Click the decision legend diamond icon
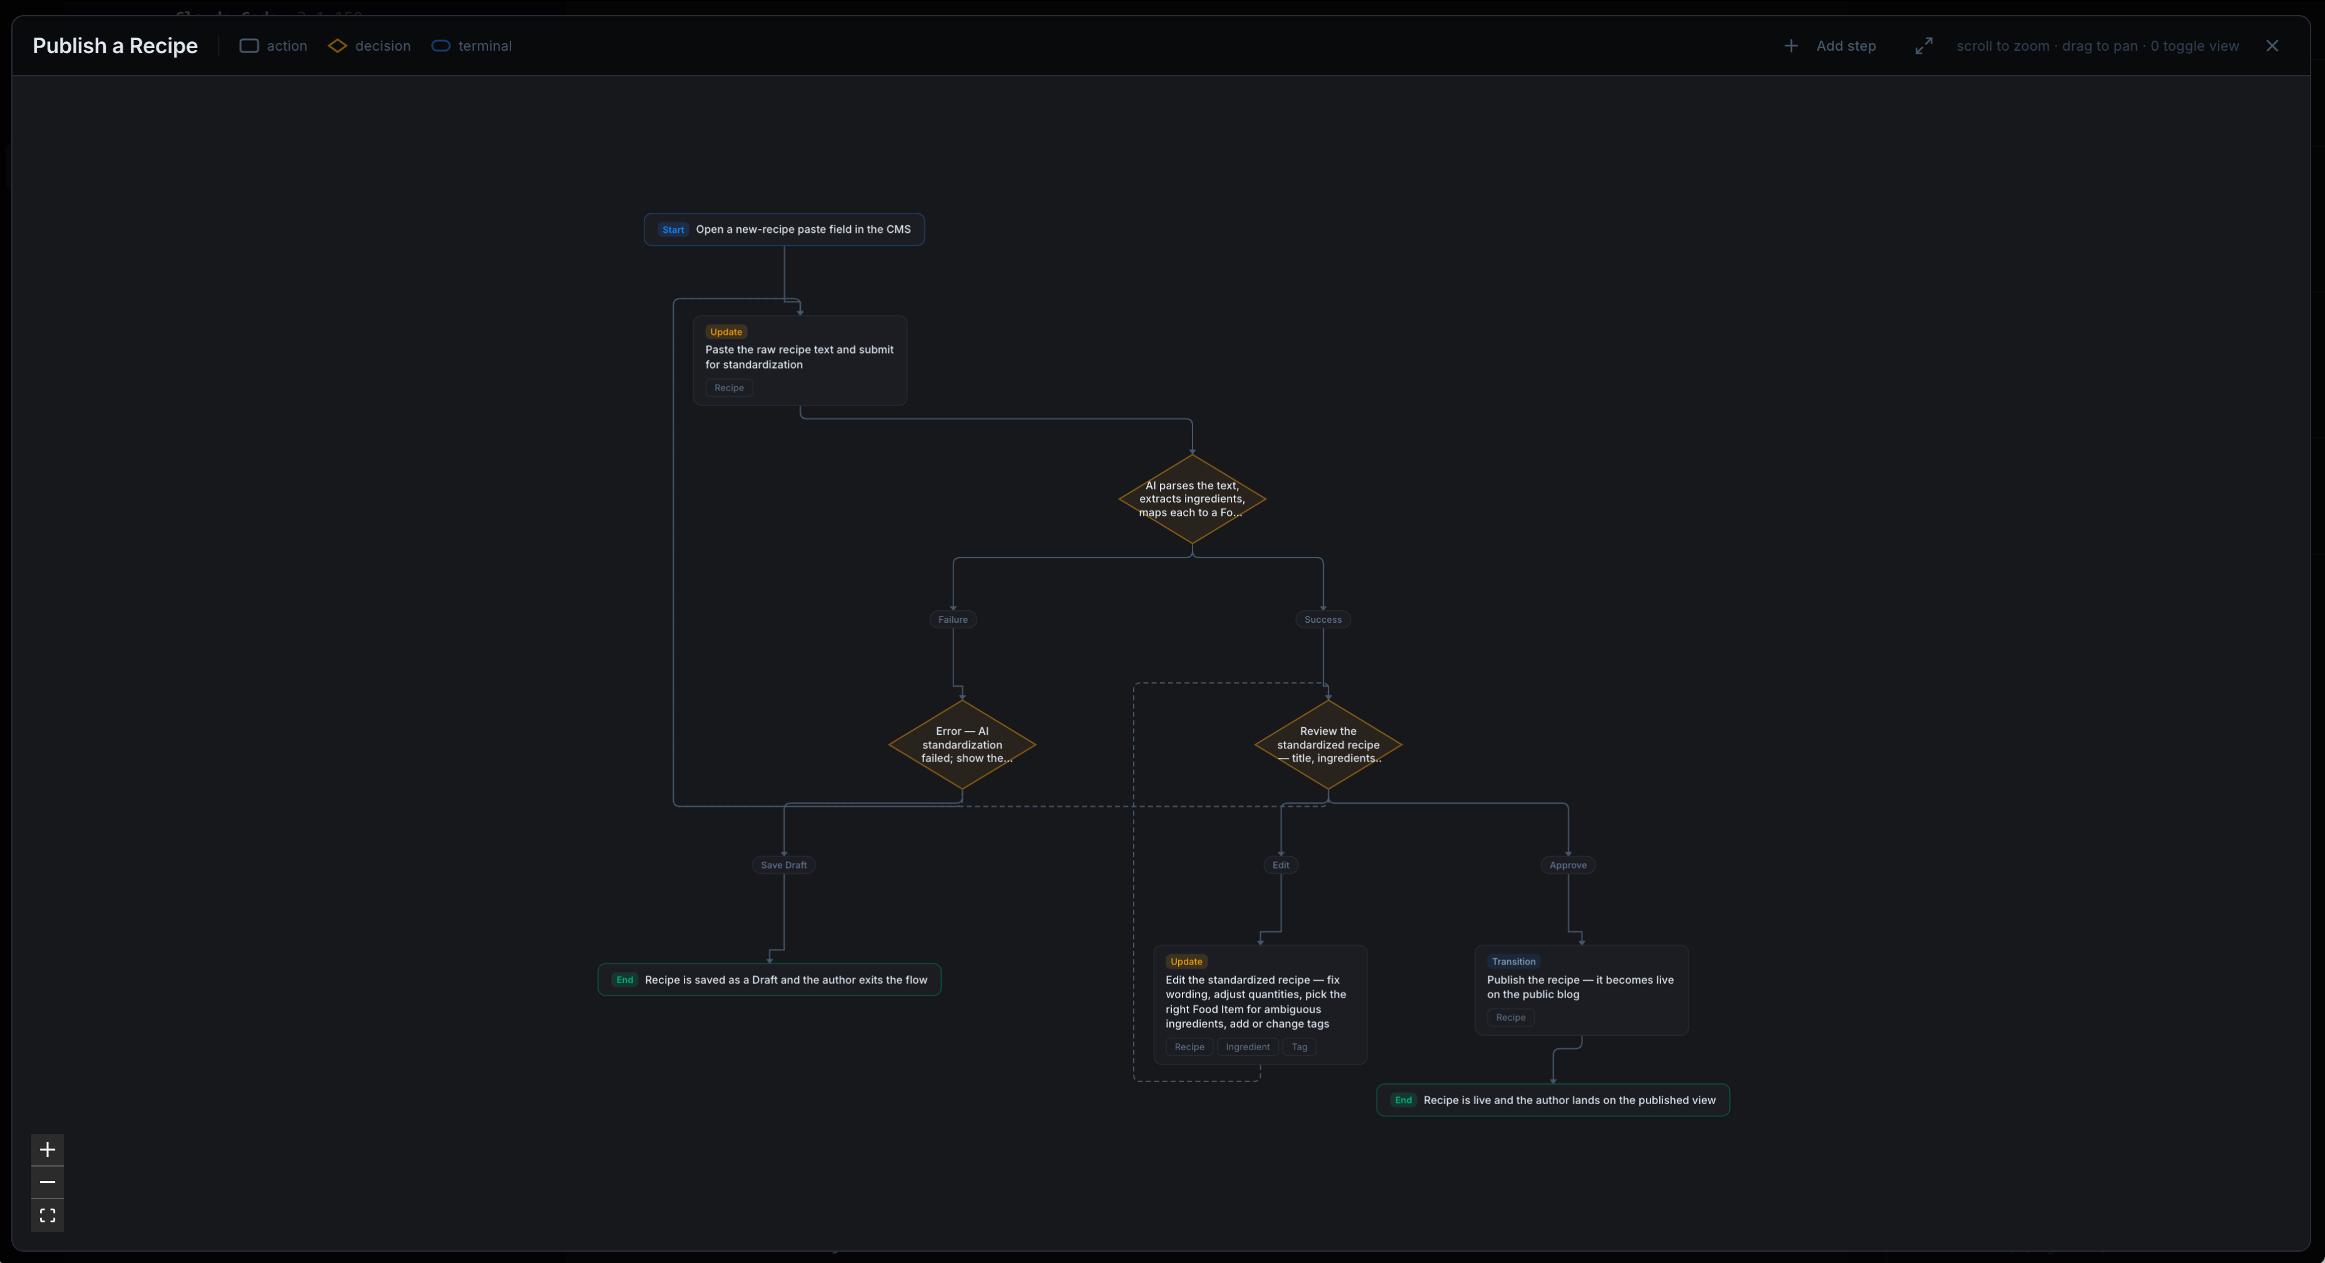This screenshot has width=2325, height=1263. (338, 46)
